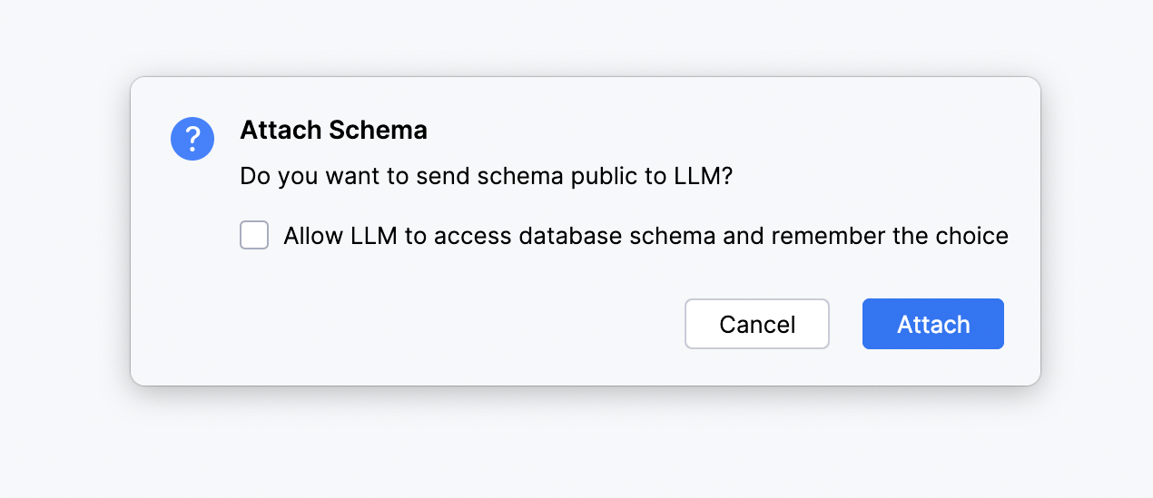This screenshot has width=1153, height=498.
Task: Click the question text mentioning schema public
Action: click(x=486, y=176)
